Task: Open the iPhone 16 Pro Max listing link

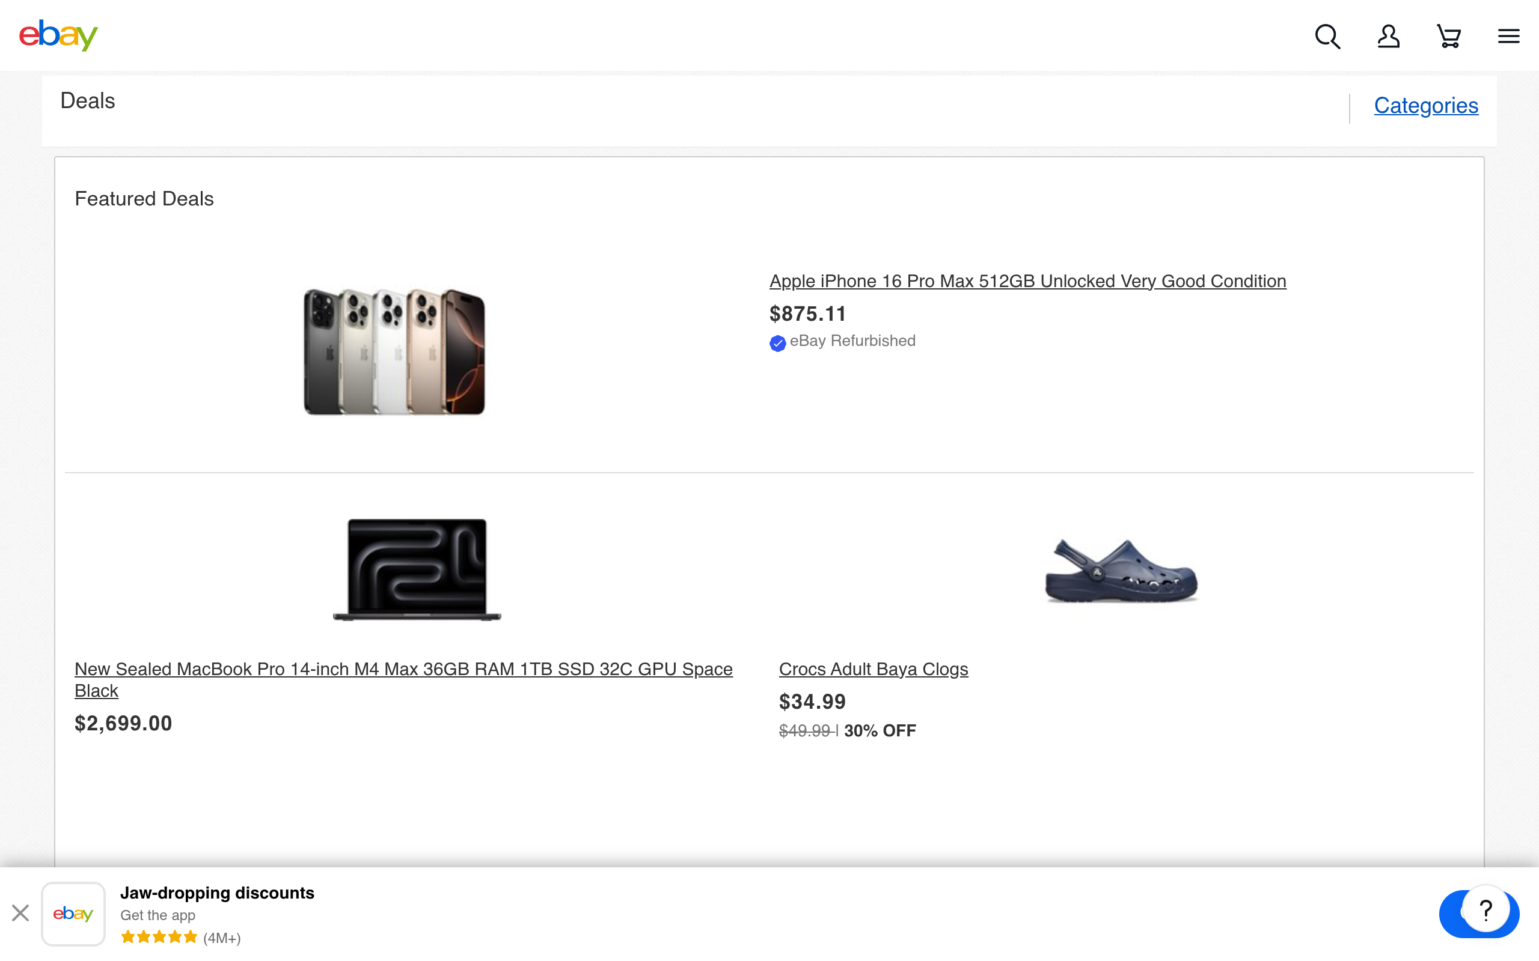Action: click(1027, 281)
